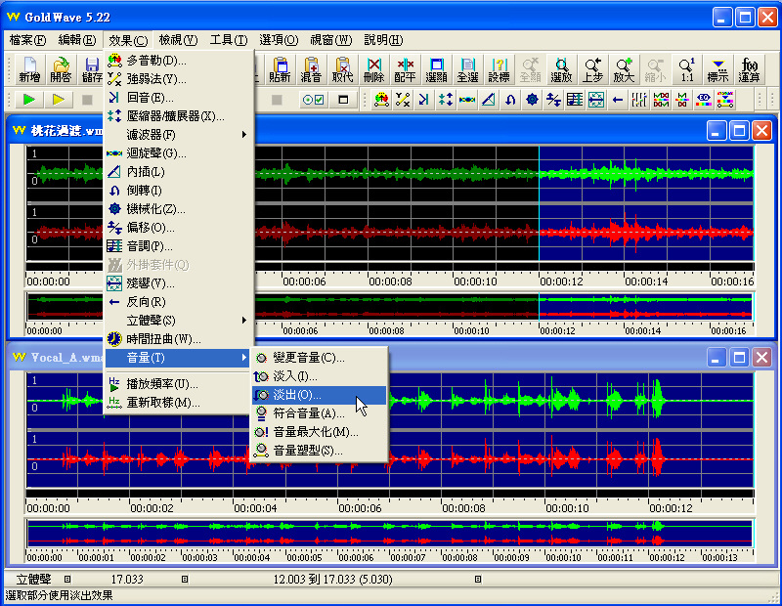Screen dimensions: 782x606
Task: Click the 刪除 (Delete) toolbar icon
Action: (x=373, y=68)
